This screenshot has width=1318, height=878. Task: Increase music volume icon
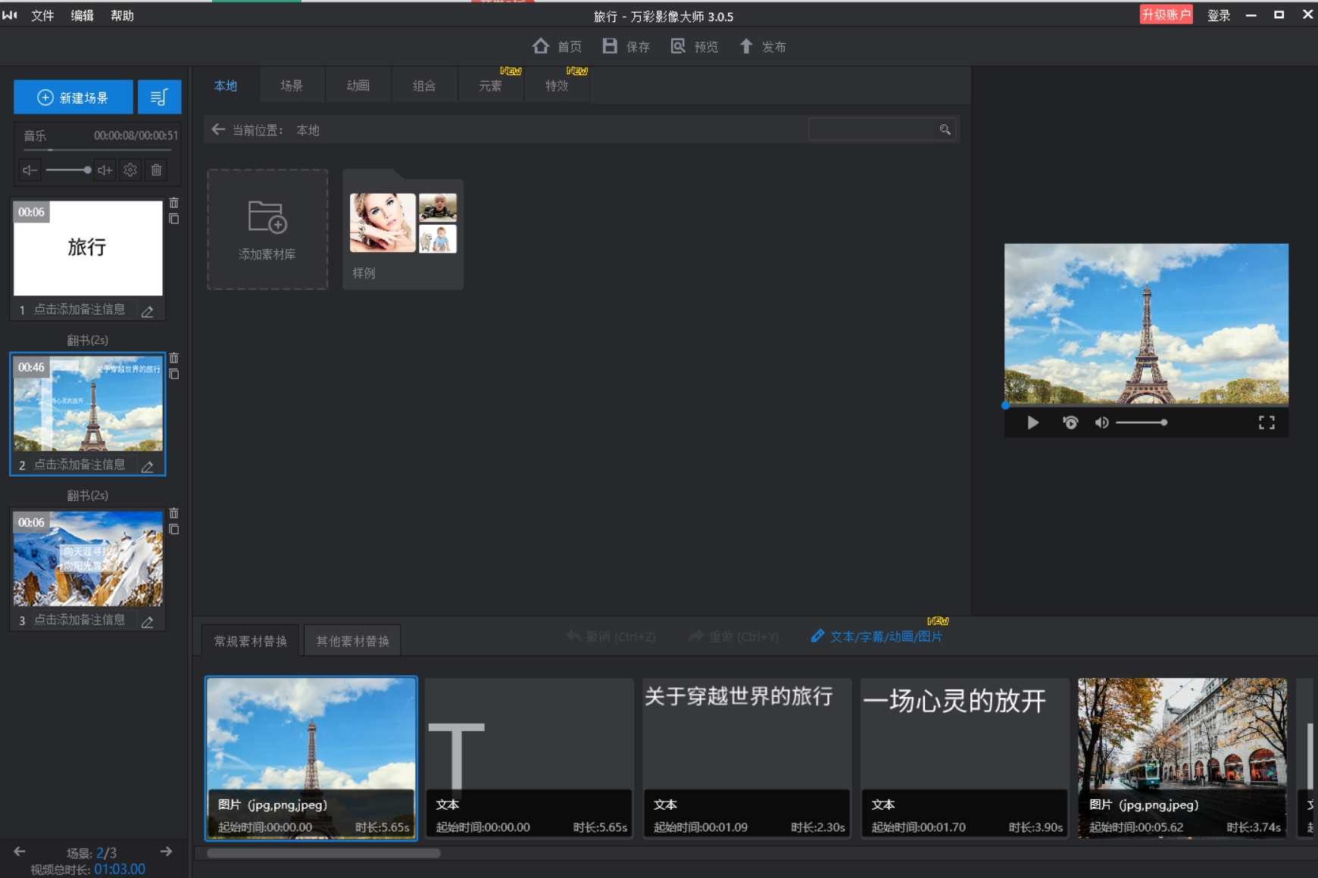105,170
